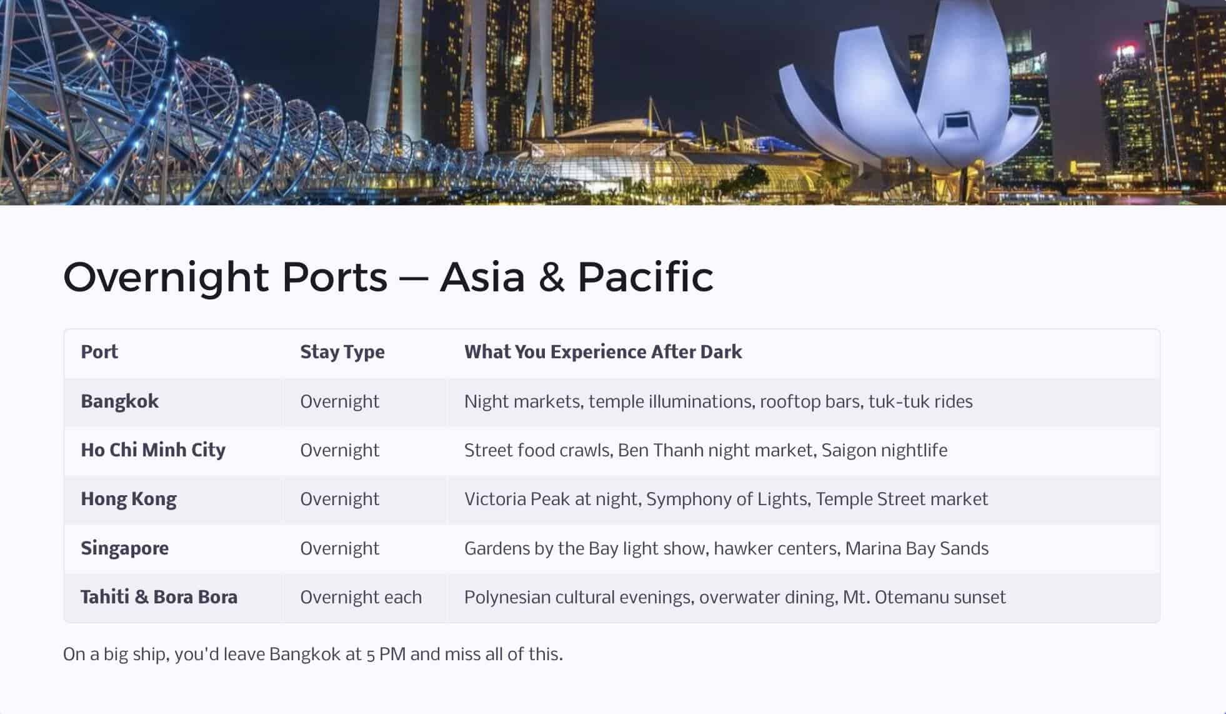Click the Singapore port cell
Image resolution: width=1226 pixels, height=714 pixels.
124,548
